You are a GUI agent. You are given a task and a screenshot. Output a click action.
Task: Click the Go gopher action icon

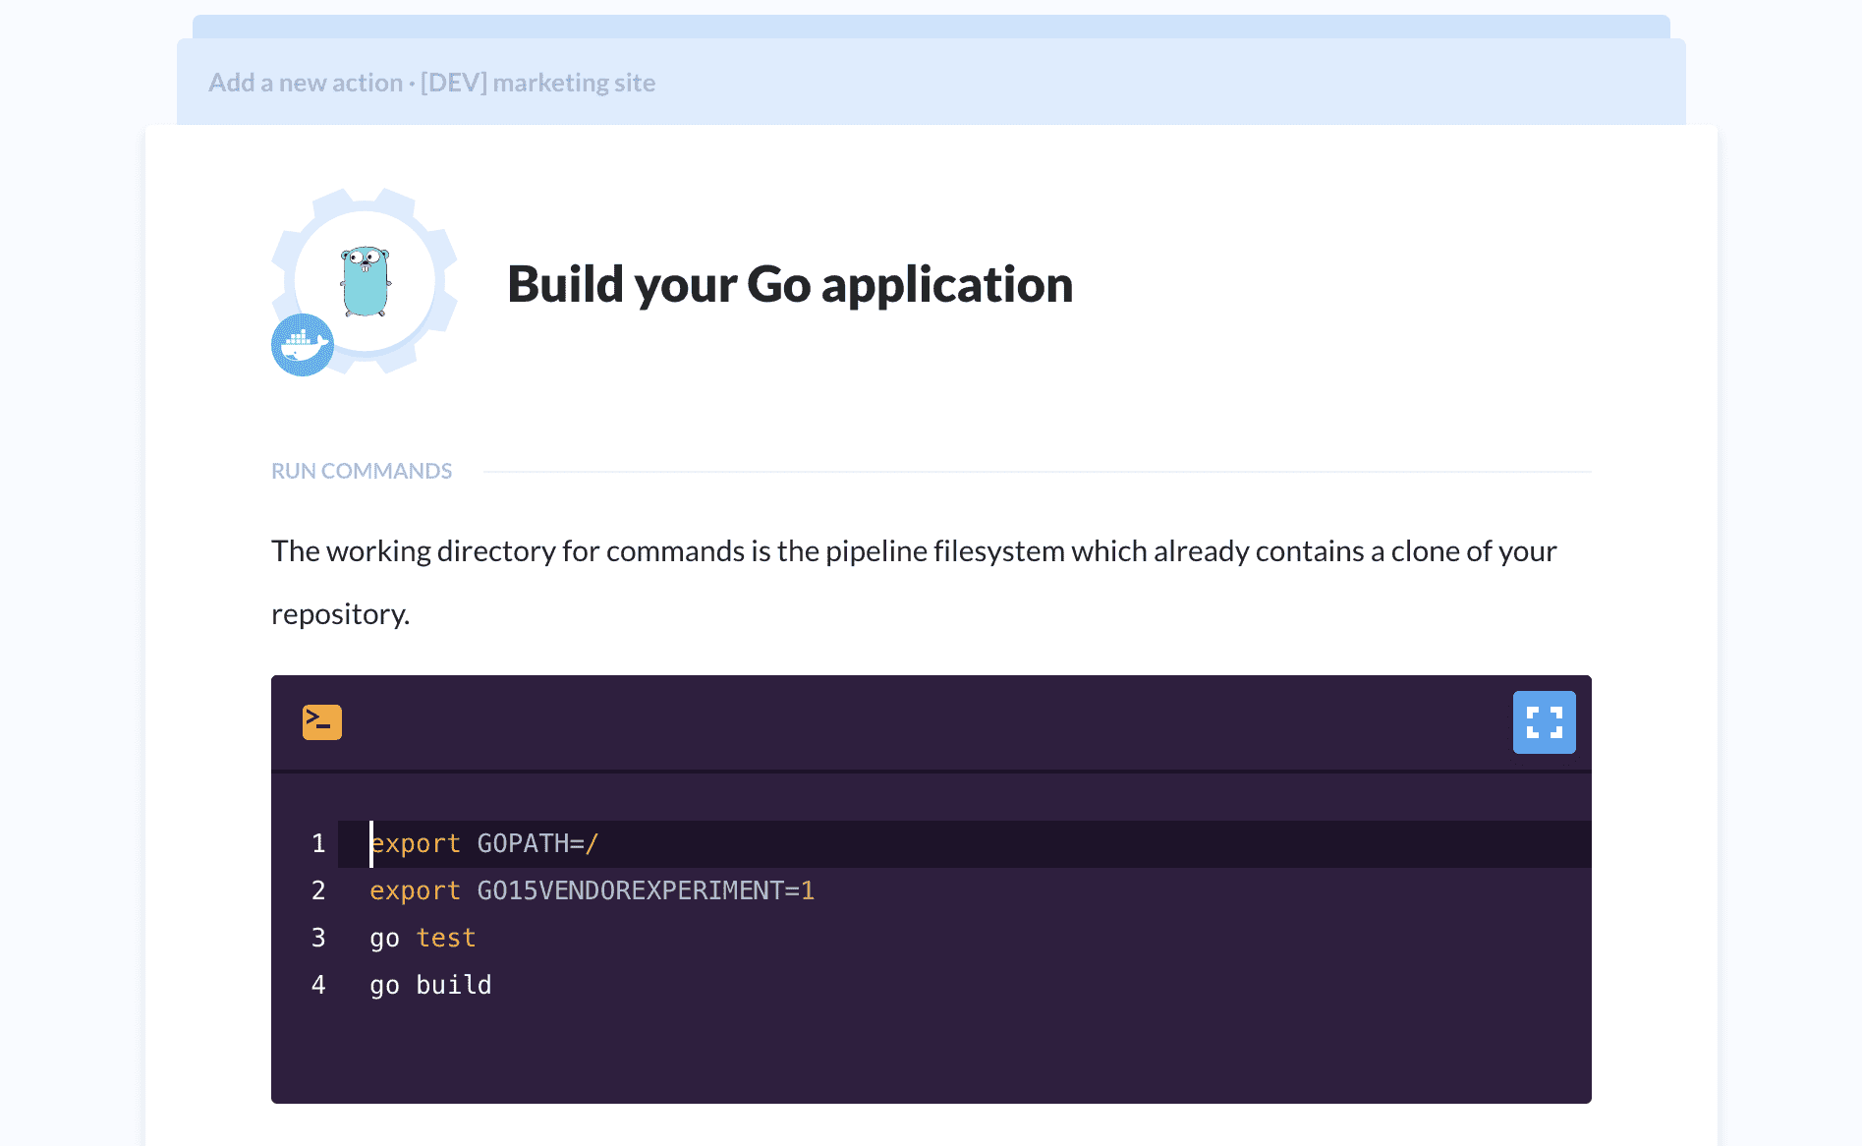(x=366, y=281)
